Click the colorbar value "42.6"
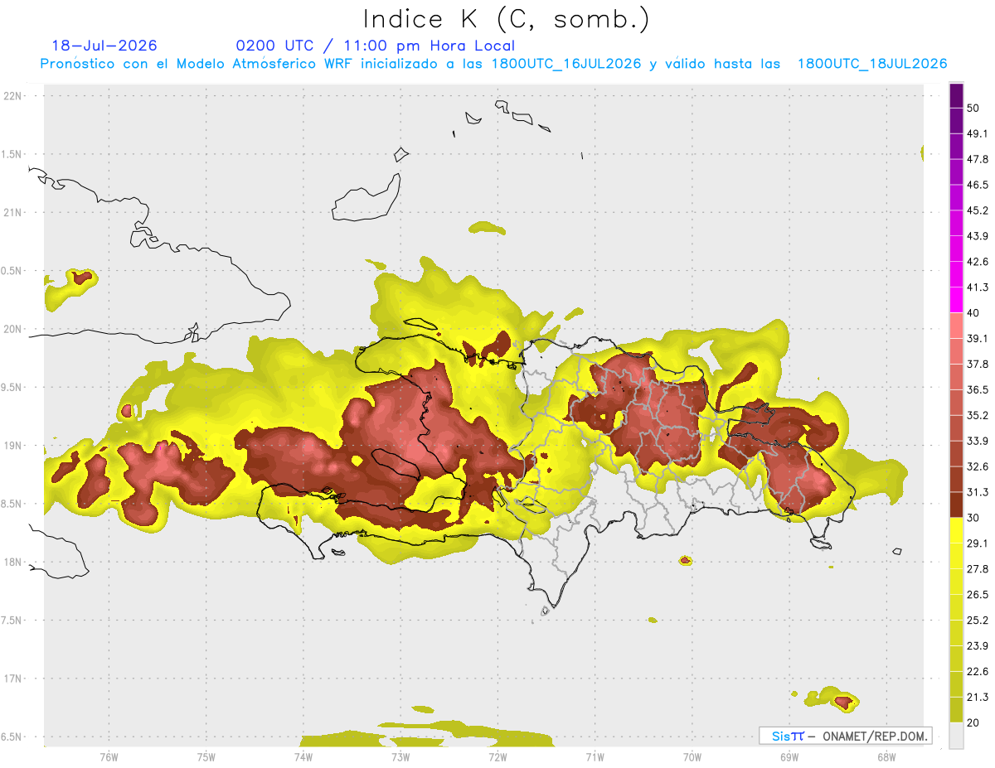The width and height of the screenshot is (995, 768). tap(978, 262)
